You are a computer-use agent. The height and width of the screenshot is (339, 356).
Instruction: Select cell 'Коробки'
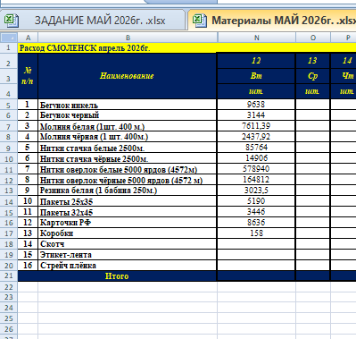pos(128,233)
